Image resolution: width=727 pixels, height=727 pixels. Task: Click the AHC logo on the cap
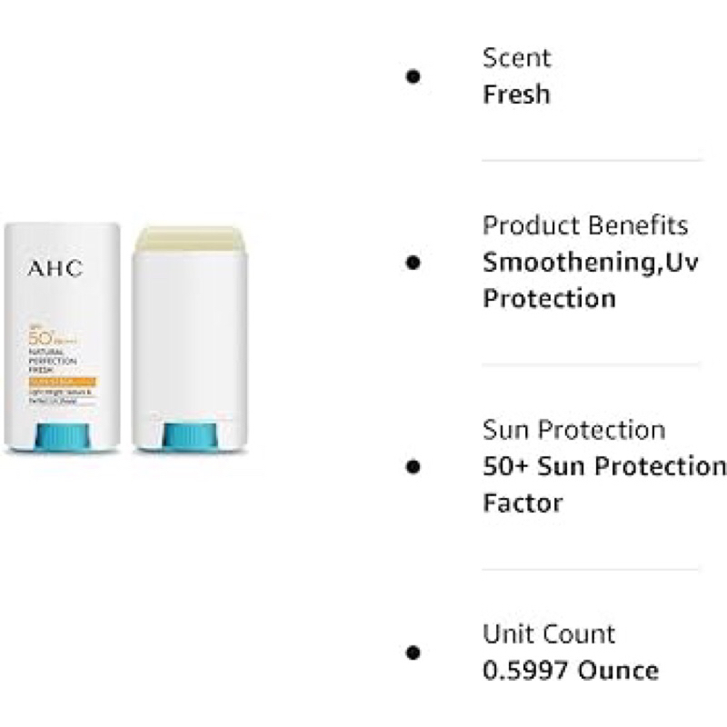[x=55, y=268]
